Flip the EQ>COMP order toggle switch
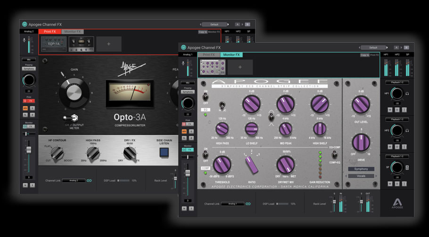The height and width of the screenshot is (237, 429). (334, 155)
